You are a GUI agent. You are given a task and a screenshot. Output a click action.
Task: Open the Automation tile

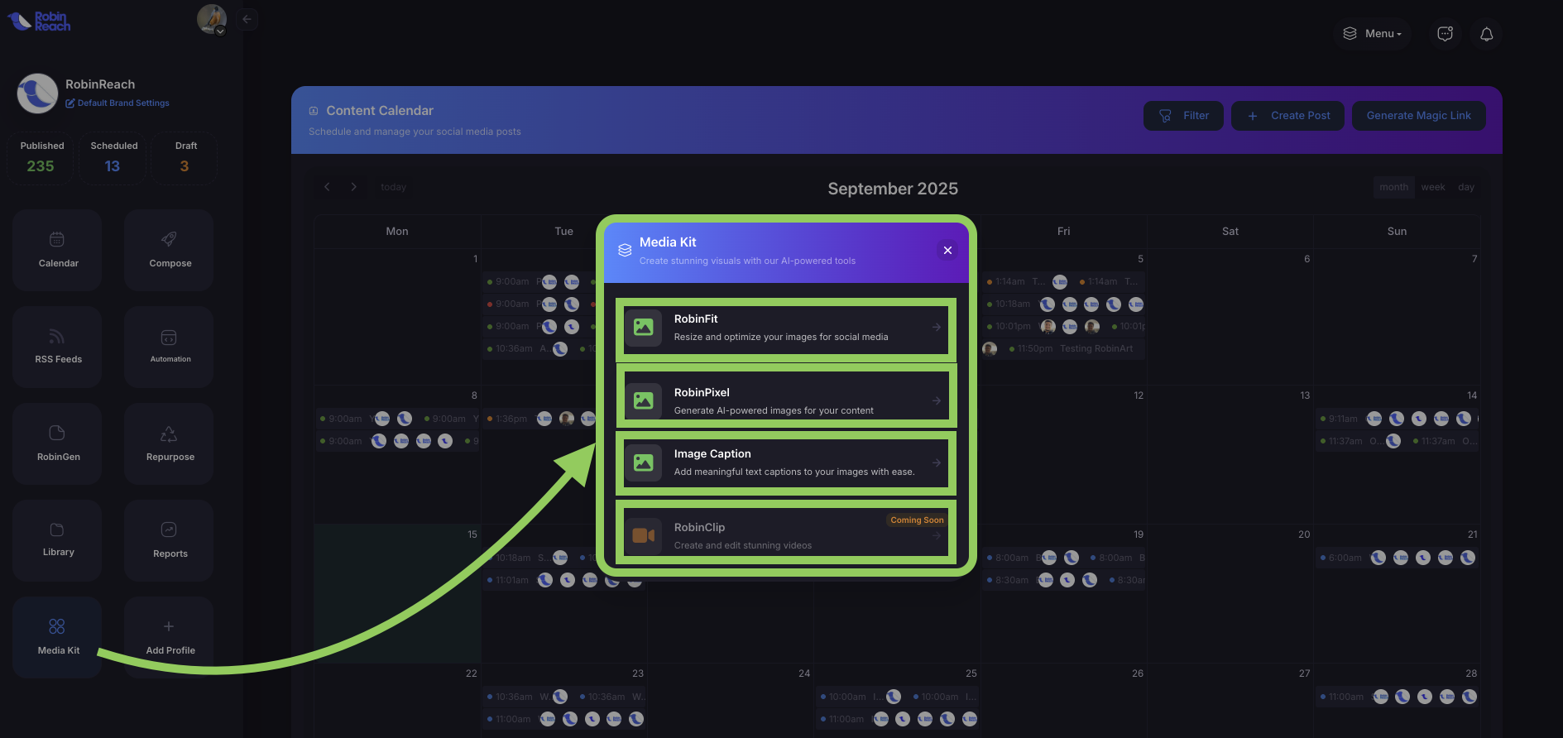pos(169,347)
